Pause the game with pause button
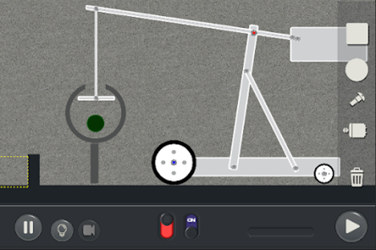376x250 pixels. pos(29,227)
